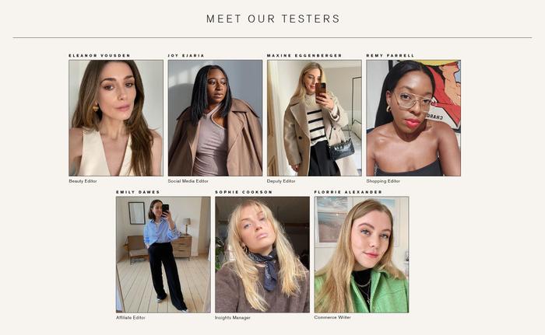Open Sophie Cookson's portrait photo
The height and width of the screenshot is (335, 545).
pos(262,254)
